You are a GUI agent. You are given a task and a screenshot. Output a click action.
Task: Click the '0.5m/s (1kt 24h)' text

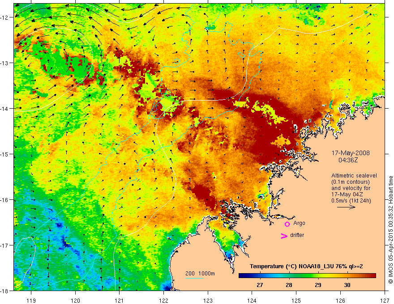pos(351,201)
